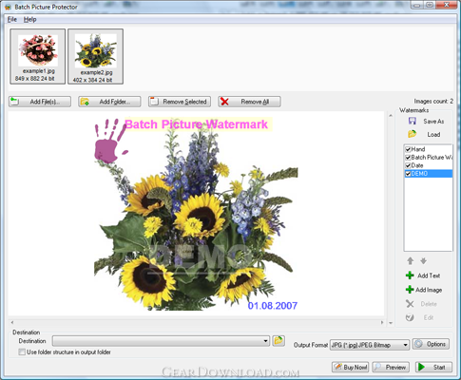Click the Save As floppy disk icon
The image size is (461, 380).
coord(413,121)
